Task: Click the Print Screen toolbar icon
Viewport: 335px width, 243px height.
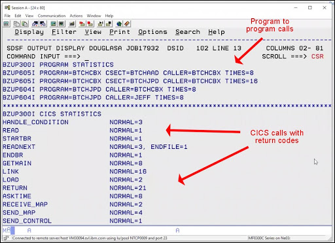Action: pos(7,24)
